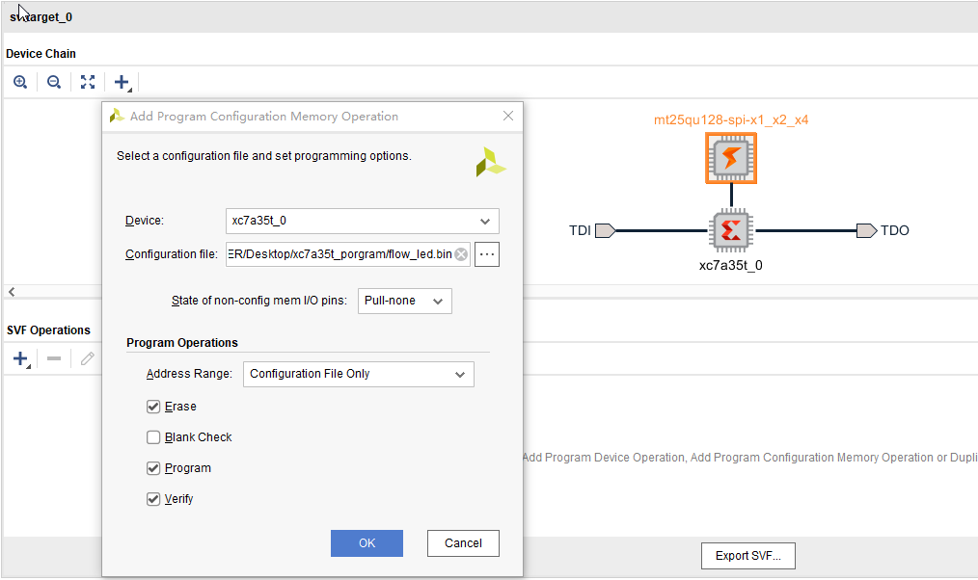Add an SVF operation with the plus icon

[x=21, y=358]
